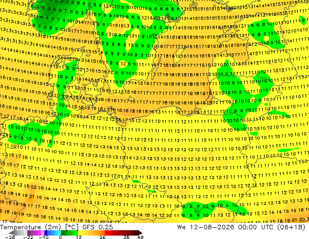
Task: Click the "12" legend label below the color bar
Action: (79, 237)
